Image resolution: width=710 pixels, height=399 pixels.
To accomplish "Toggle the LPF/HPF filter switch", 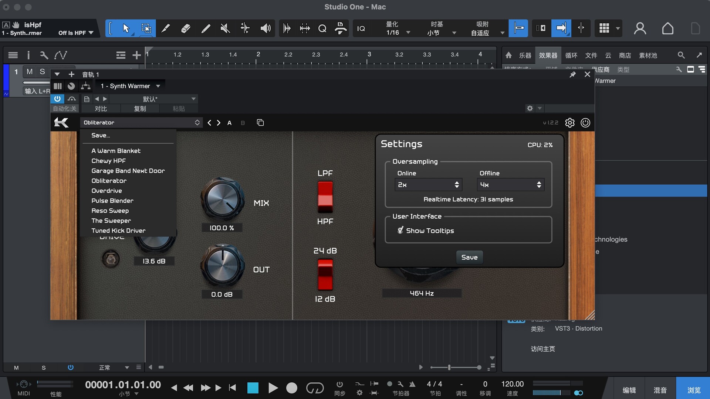I will pos(325,197).
